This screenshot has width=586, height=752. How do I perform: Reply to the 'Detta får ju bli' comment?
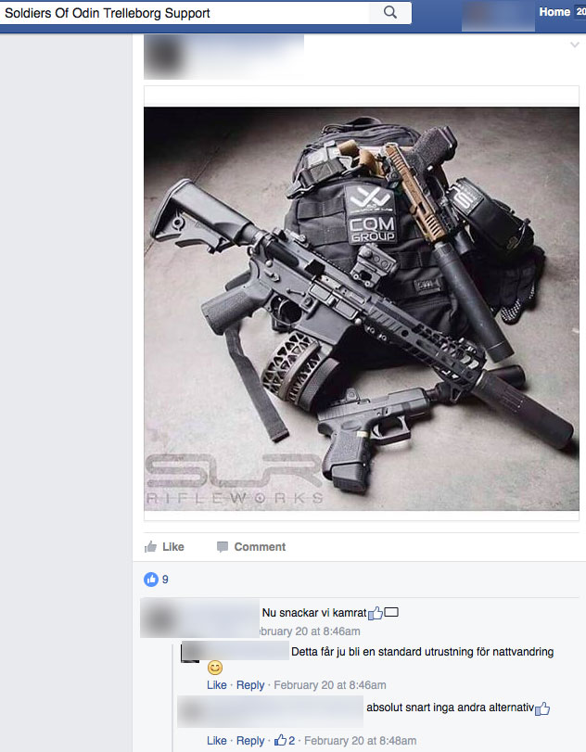(250, 685)
